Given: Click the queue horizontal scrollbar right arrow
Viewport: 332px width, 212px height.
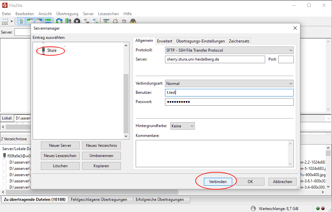Looking at the screenshot, I should coord(323,192).
